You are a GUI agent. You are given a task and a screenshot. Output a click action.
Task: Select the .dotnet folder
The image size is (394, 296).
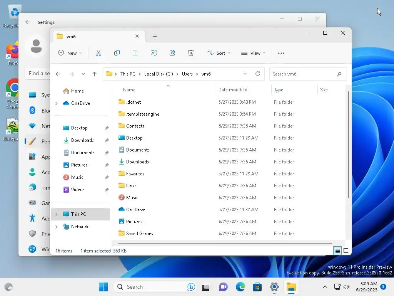(x=134, y=102)
